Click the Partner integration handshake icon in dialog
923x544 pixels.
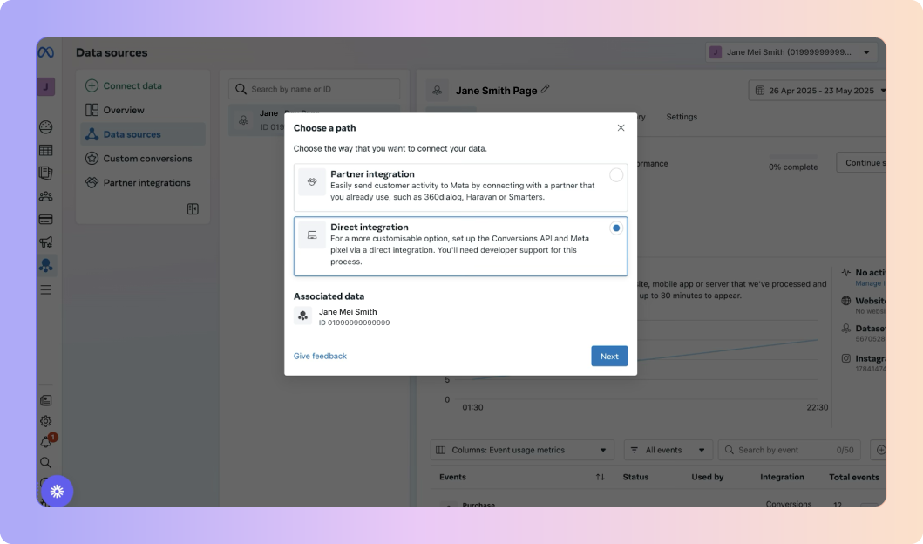coord(312,181)
